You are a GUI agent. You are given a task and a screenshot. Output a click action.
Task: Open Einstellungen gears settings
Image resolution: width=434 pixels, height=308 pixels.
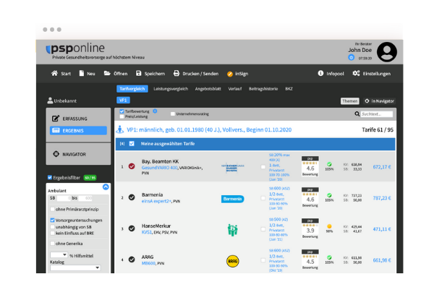tap(356, 73)
